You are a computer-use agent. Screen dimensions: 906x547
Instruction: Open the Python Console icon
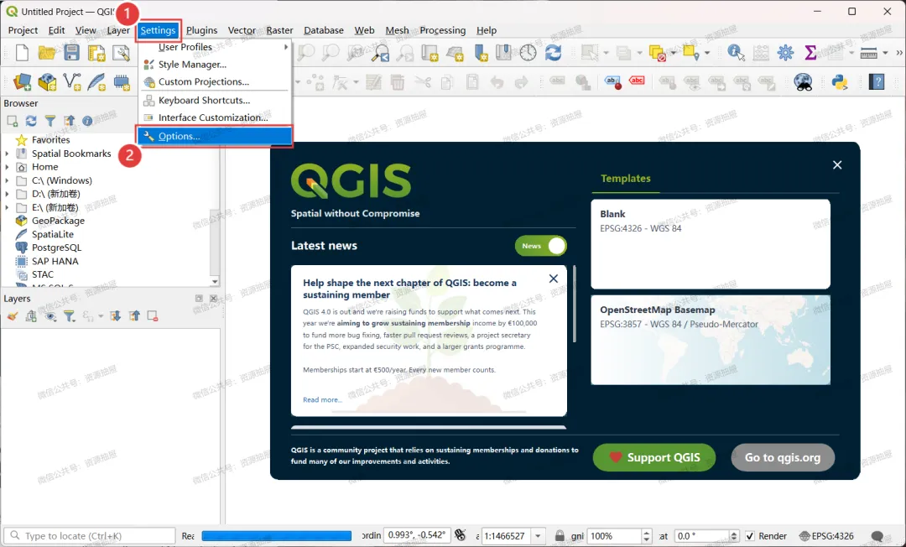[840, 82]
